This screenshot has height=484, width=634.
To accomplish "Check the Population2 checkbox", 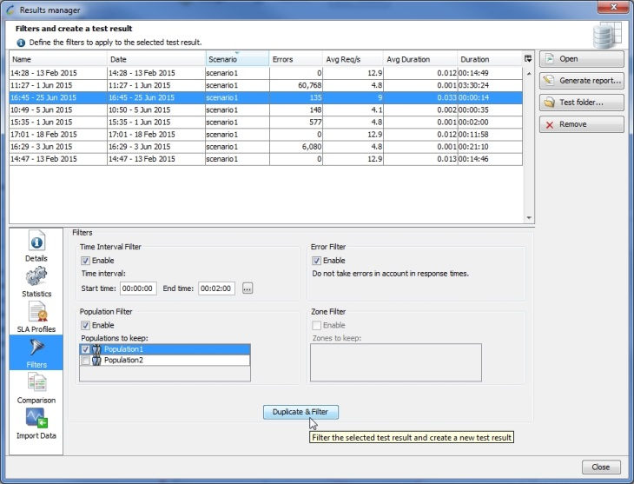I will coord(85,360).
